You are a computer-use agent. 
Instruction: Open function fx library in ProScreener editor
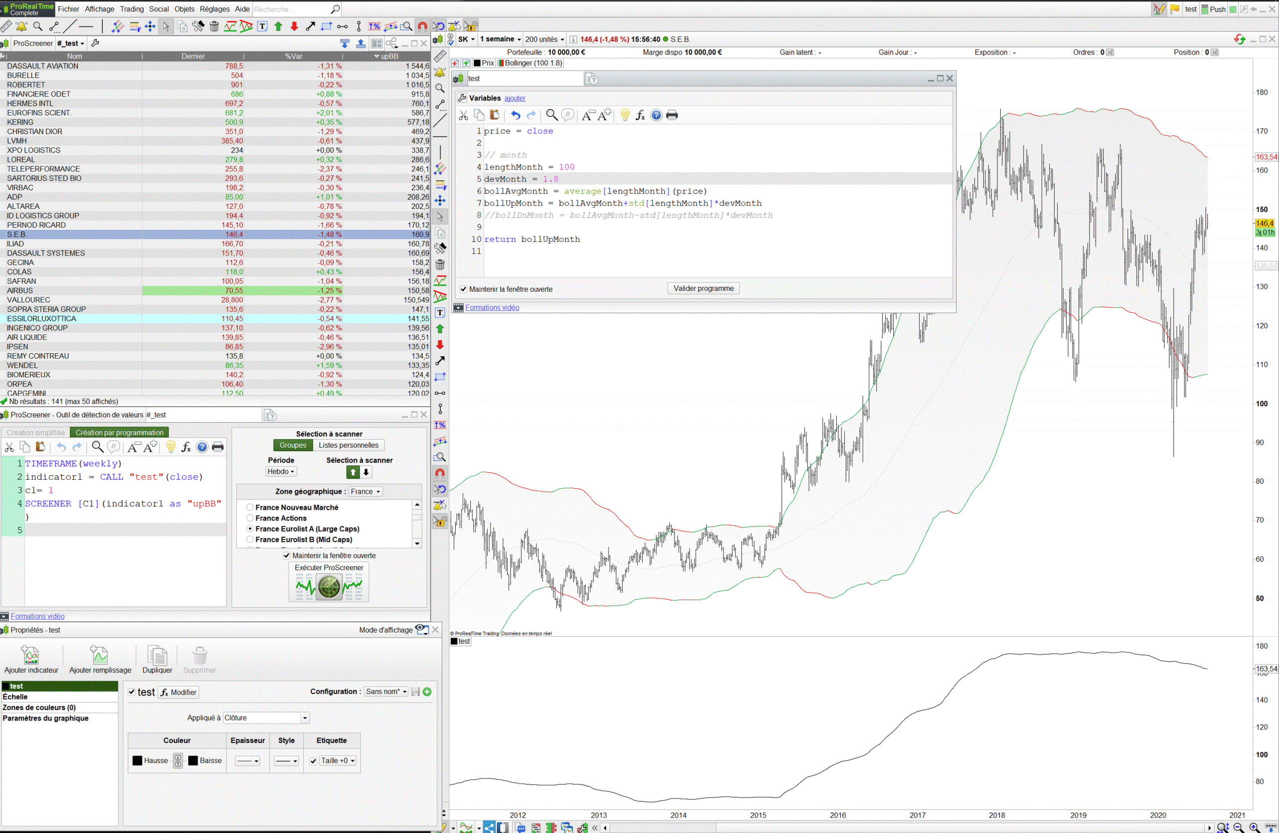(x=186, y=447)
